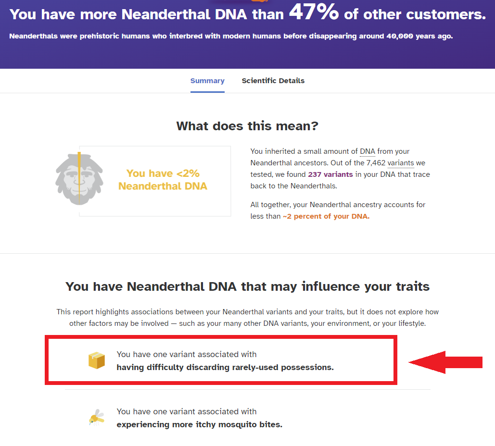Click the traits influence section heading

247,287
